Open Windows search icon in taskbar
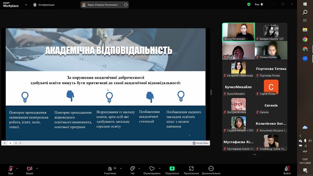Image resolution: width=313 pixels, height=176 pixels. 305,13
